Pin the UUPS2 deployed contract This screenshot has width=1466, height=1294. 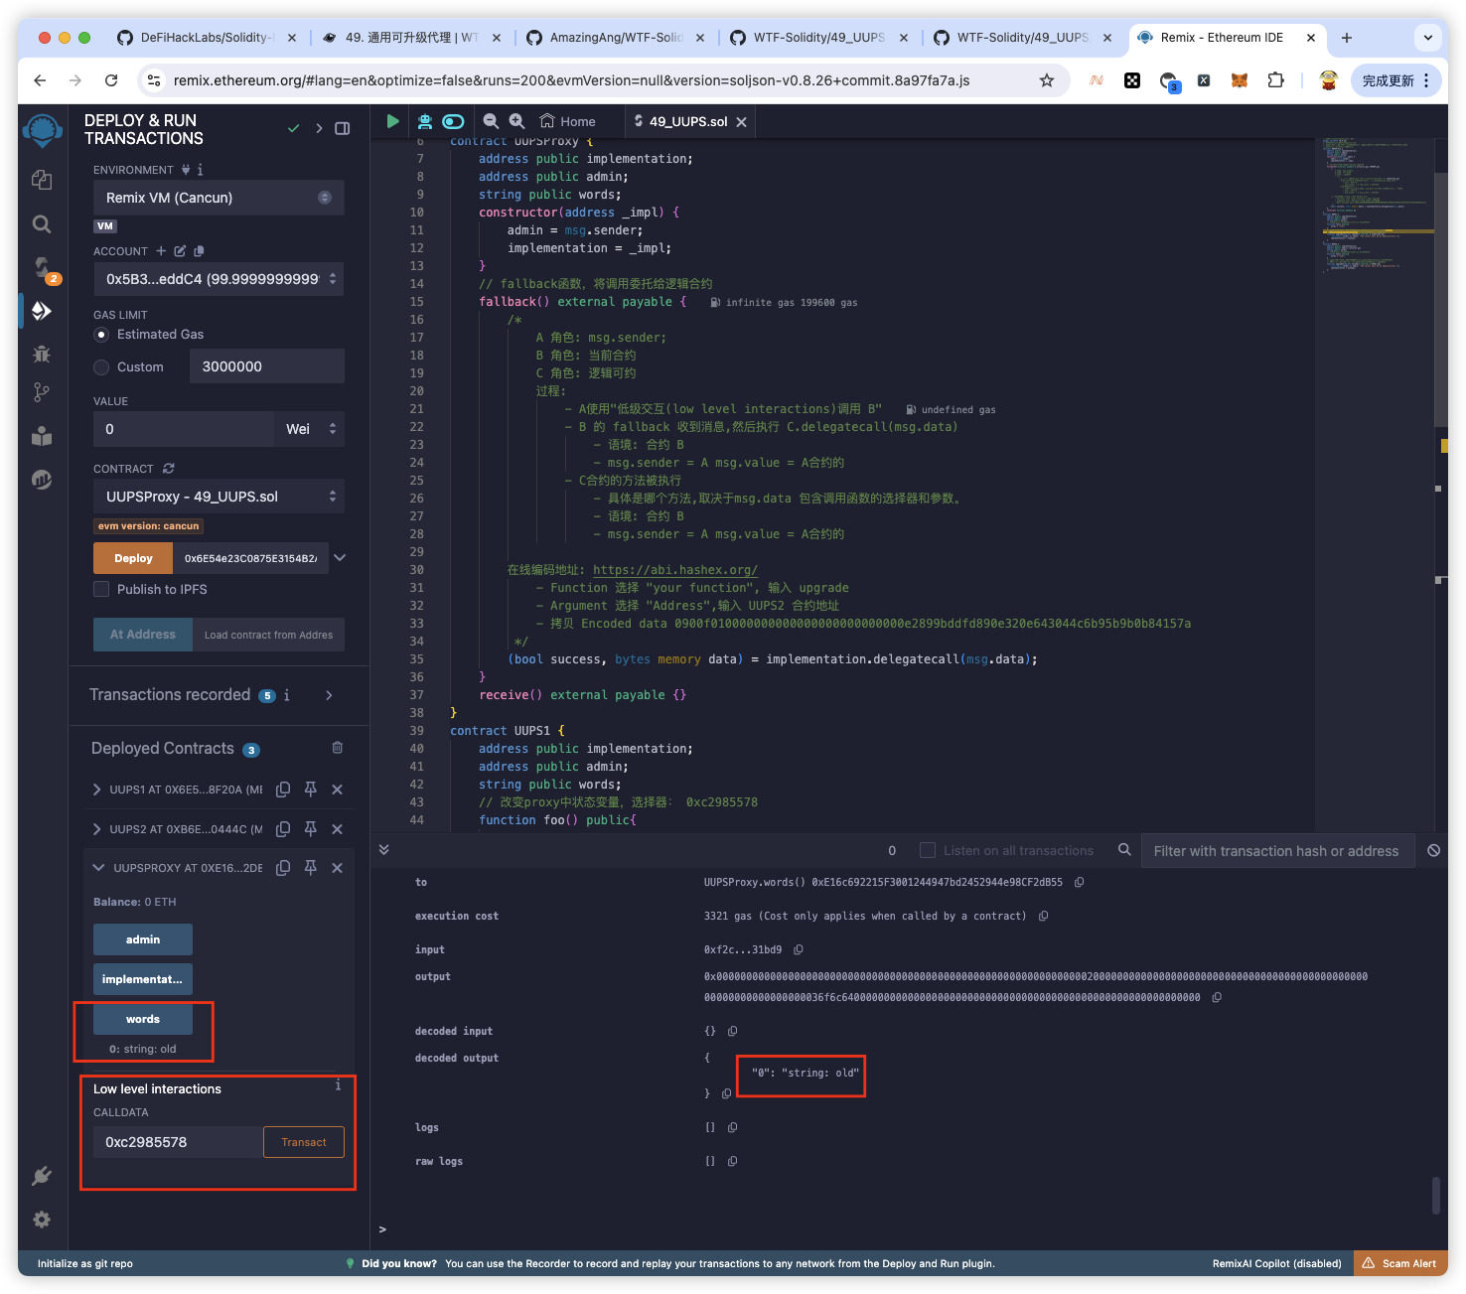(x=310, y=828)
